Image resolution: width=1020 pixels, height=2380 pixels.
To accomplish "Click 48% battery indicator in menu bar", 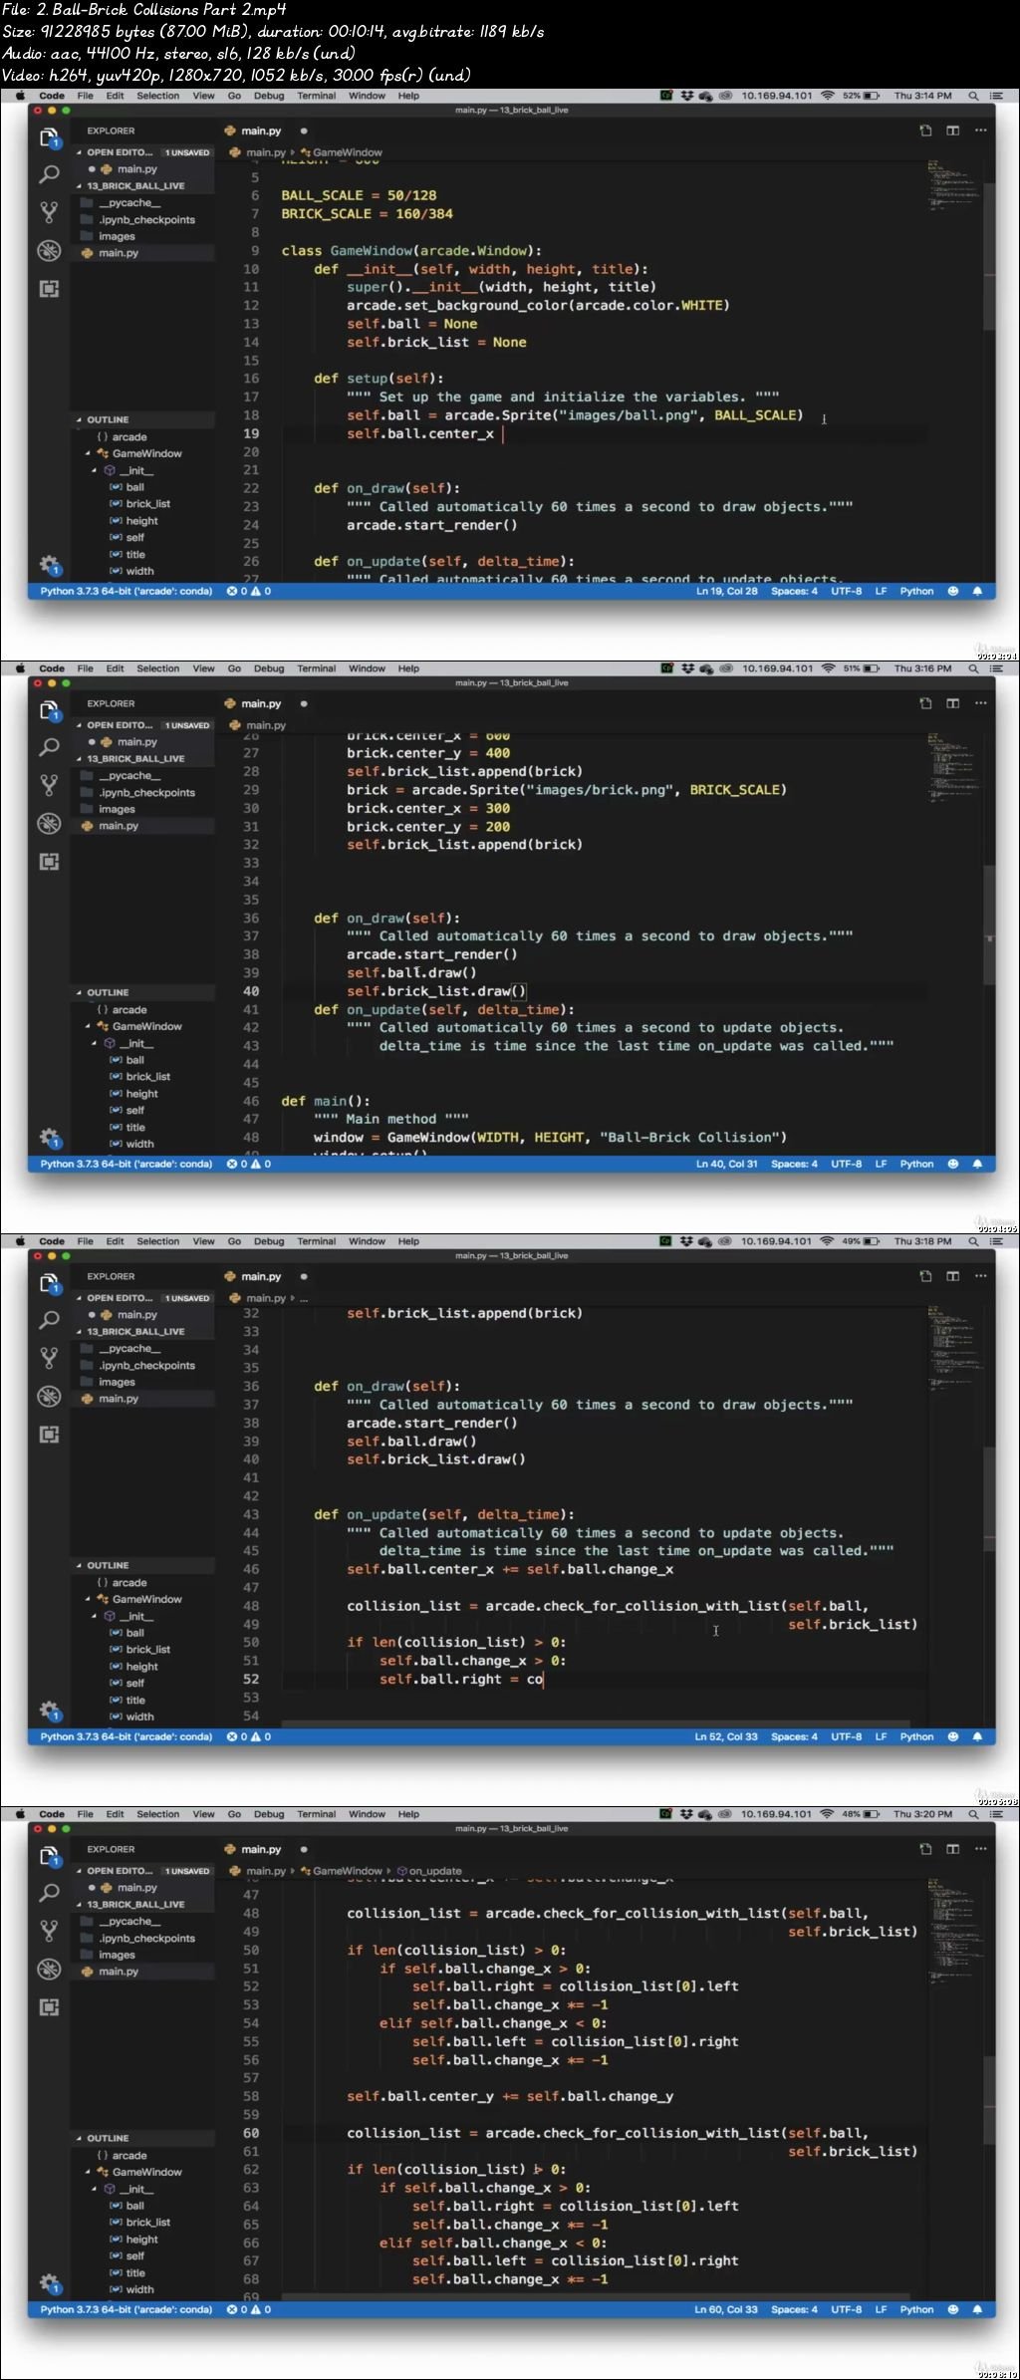I will click(861, 1814).
